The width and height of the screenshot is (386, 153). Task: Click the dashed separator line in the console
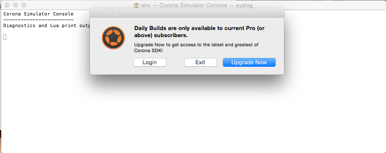38,20
